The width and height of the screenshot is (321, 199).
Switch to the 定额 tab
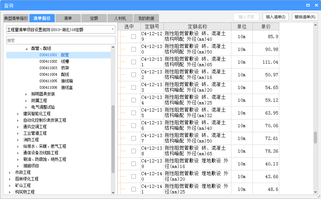[94, 18]
